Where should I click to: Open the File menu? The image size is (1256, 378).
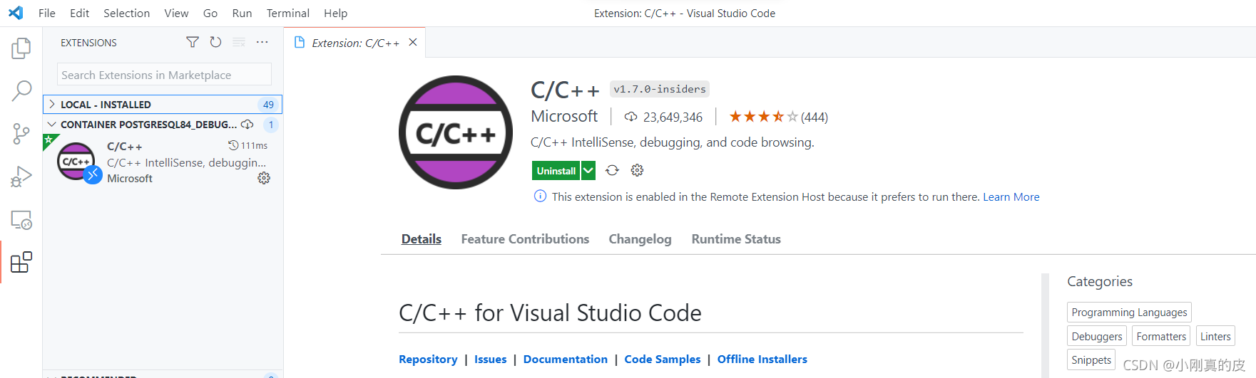(47, 13)
